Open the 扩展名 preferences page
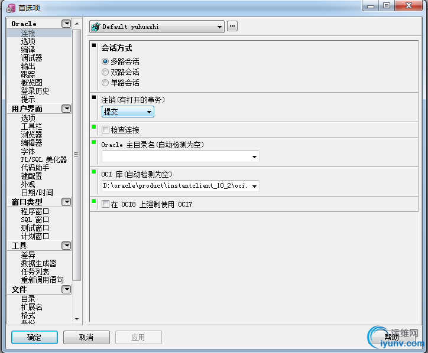 pos(32,307)
